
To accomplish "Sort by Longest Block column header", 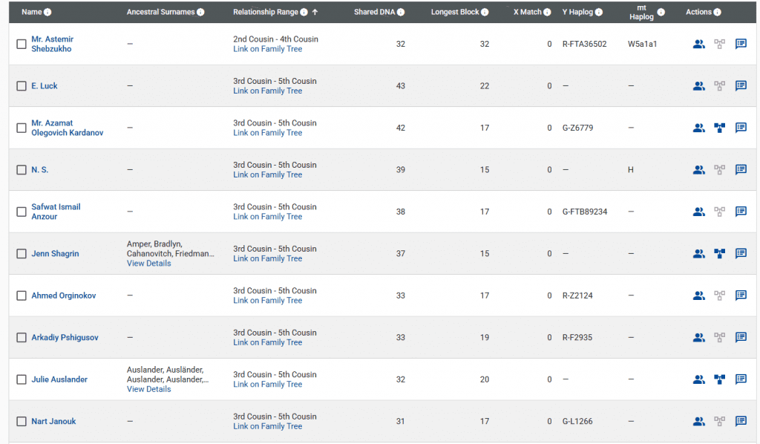I will [455, 12].
